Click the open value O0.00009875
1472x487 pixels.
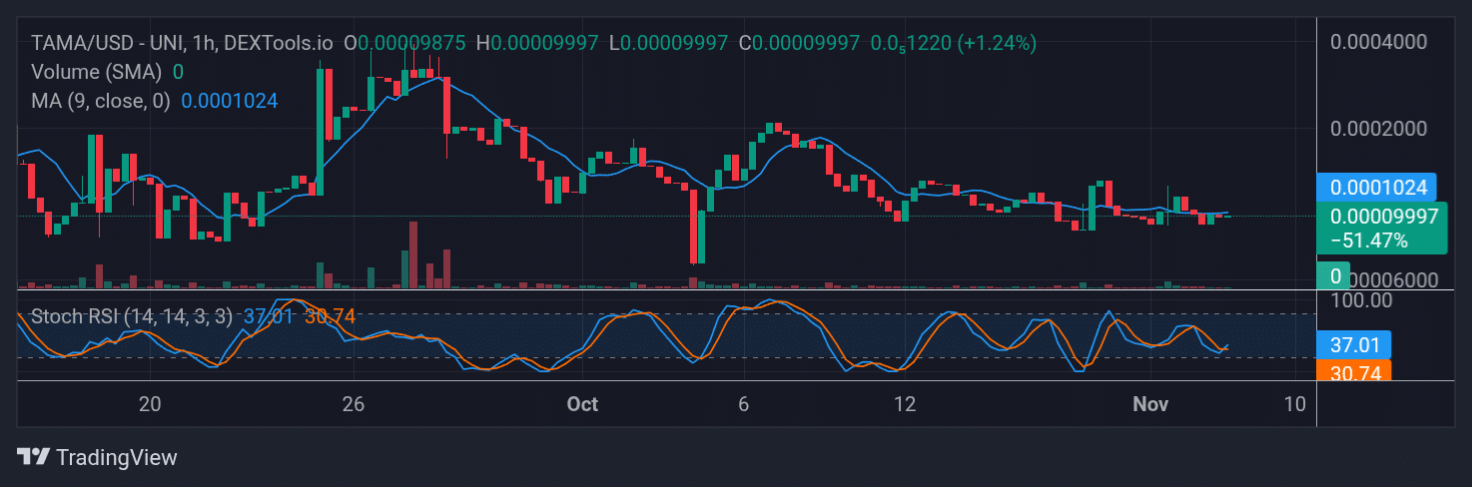[405, 43]
